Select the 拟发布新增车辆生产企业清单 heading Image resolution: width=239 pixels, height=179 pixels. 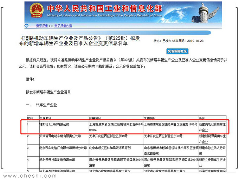point(48,92)
